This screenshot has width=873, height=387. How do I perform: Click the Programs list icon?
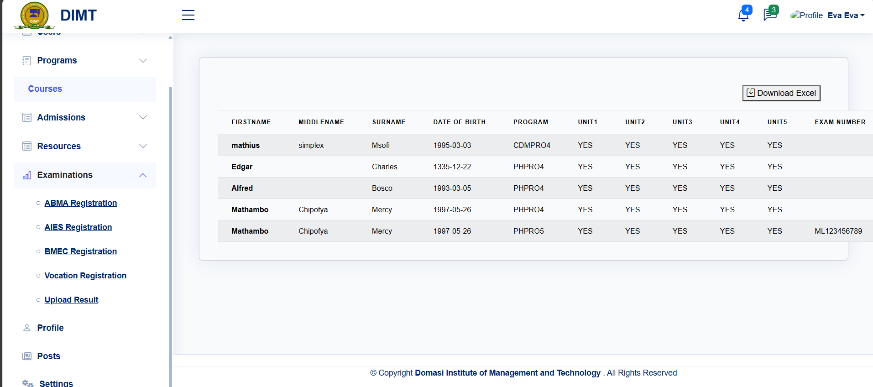(27, 61)
